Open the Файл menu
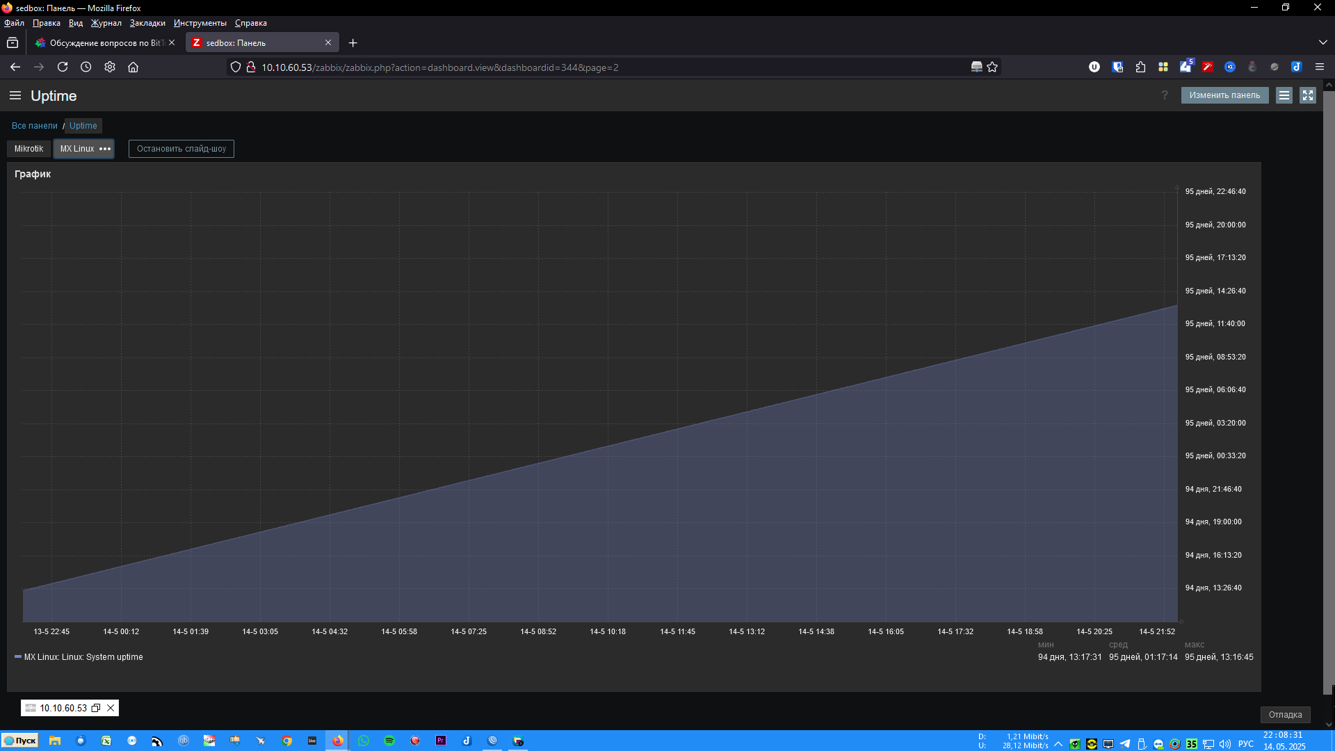The height and width of the screenshot is (751, 1335). 14,23
